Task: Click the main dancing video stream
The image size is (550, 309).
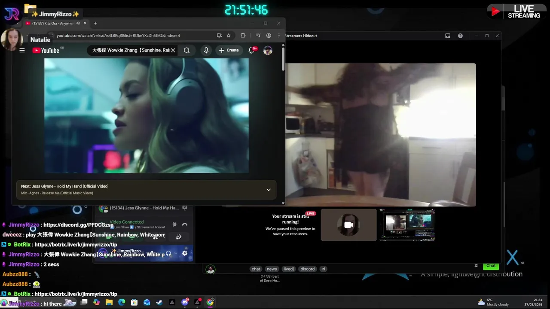Action: click(x=381, y=135)
